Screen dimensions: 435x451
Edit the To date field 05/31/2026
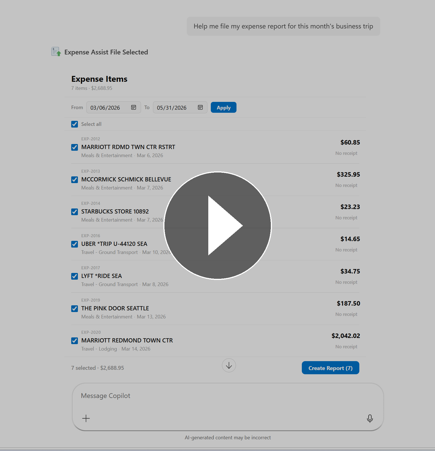[x=180, y=107]
